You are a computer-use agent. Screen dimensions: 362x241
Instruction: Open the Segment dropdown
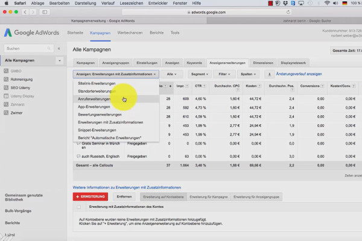(200, 74)
